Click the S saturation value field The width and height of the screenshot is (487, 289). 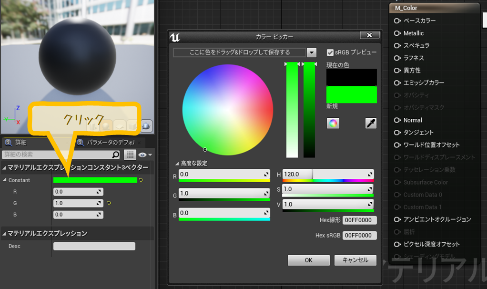(328, 189)
